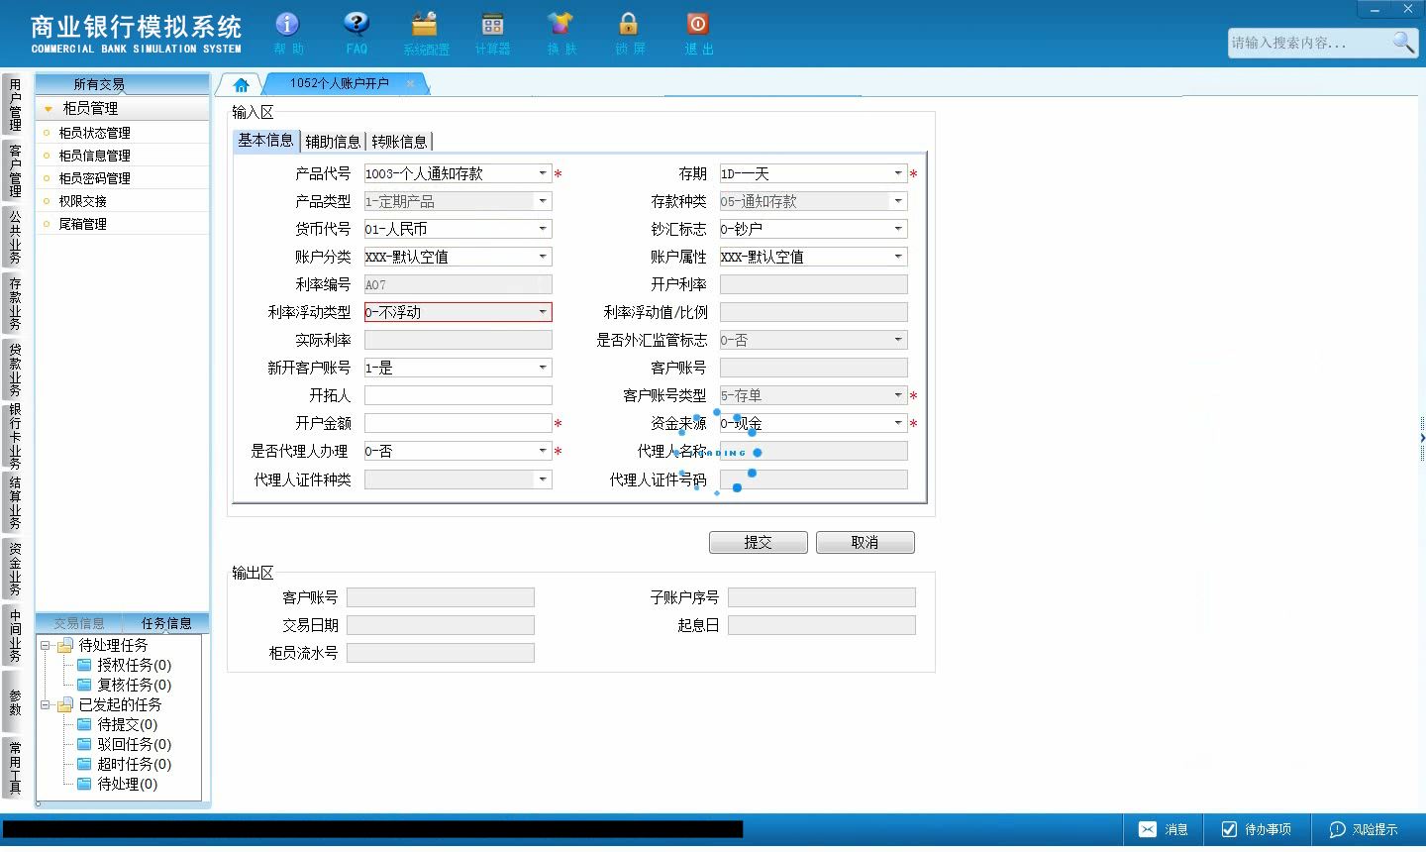Open 所有交易 panel header
This screenshot has height=852, width=1426.
pyautogui.click(x=99, y=84)
